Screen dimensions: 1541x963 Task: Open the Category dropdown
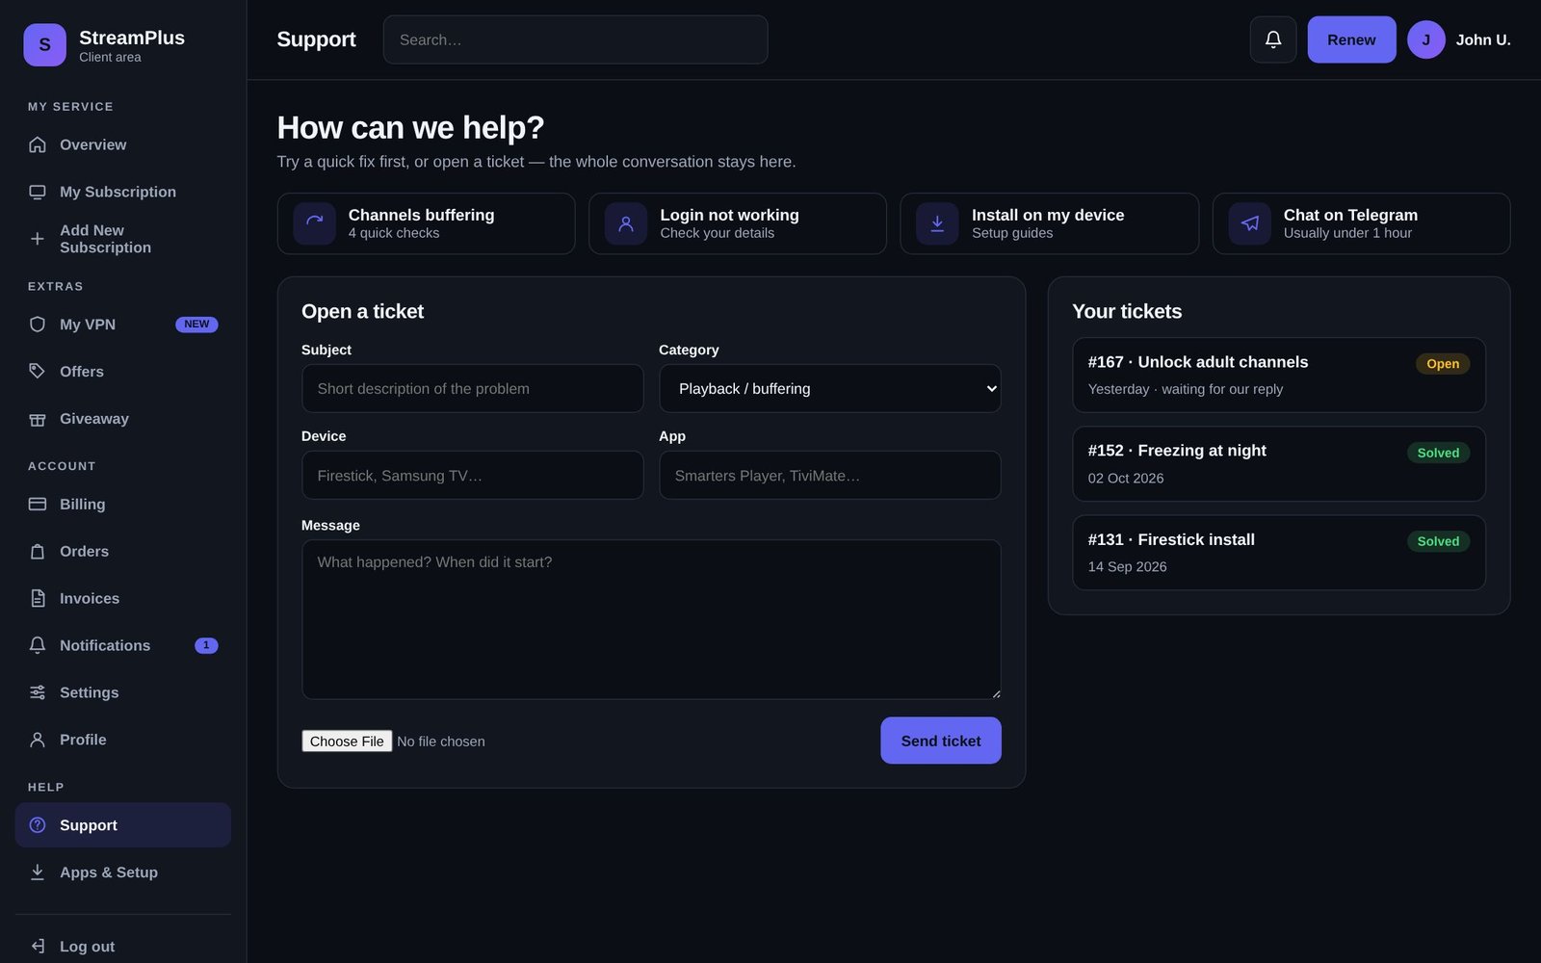click(829, 388)
